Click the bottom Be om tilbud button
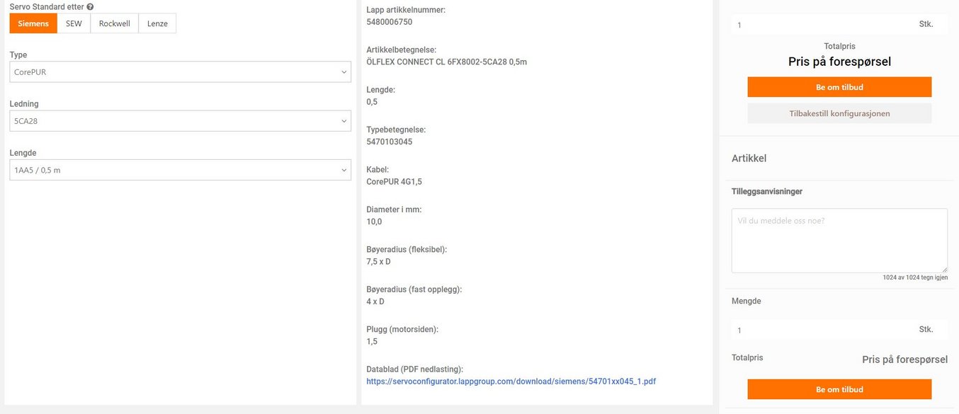959x414 pixels. click(x=839, y=389)
